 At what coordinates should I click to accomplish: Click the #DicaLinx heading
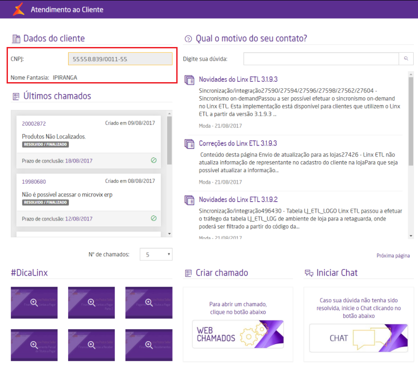pyautogui.click(x=29, y=273)
